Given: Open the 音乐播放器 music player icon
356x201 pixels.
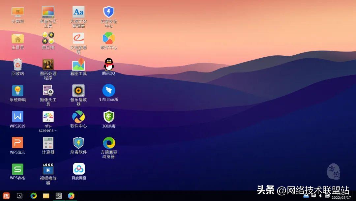Looking at the screenshot, I should click(x=78, y=91).
